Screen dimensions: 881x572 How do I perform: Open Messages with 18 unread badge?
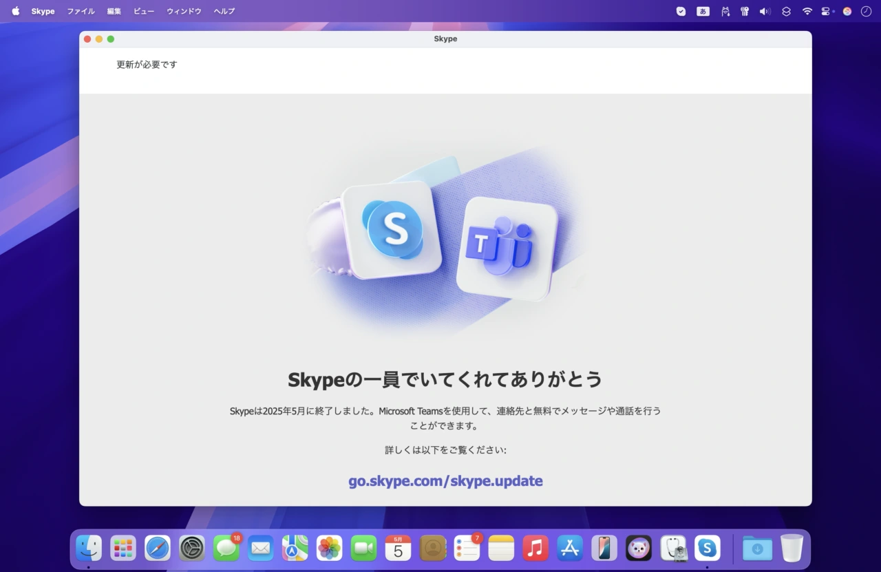coord(226,548)
